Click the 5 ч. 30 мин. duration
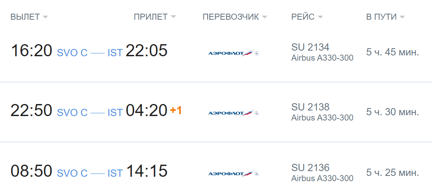This screenshot has height=196, width=432. click(393, 112)
